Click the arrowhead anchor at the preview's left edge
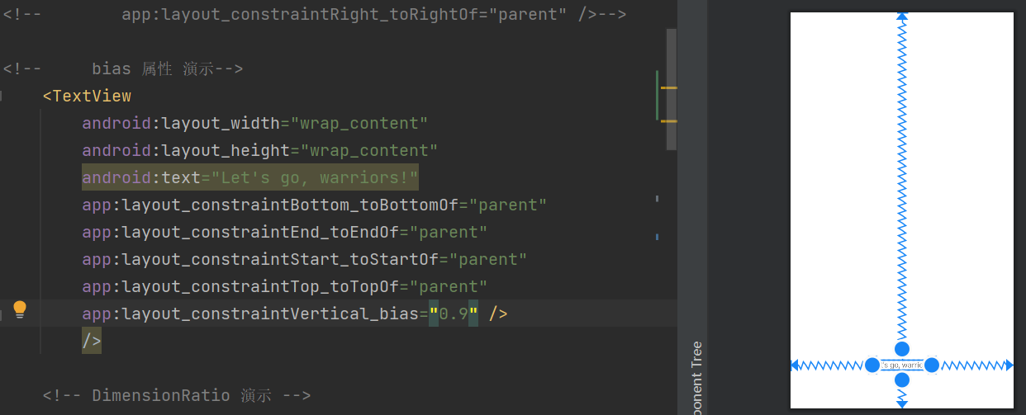Screen dimensions: 1026x415 (795, 365)
